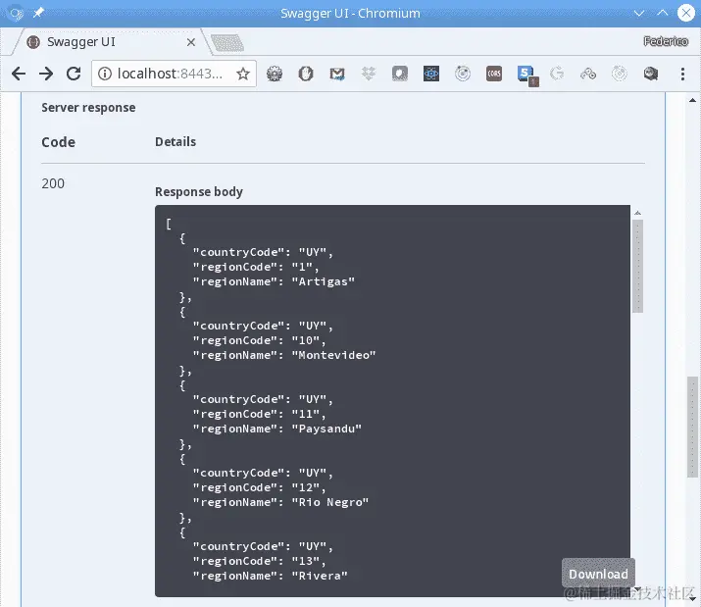Download the response body
The width and height of the screenshot is (701, 607).
pyautogui.click(x=598, y=574)
